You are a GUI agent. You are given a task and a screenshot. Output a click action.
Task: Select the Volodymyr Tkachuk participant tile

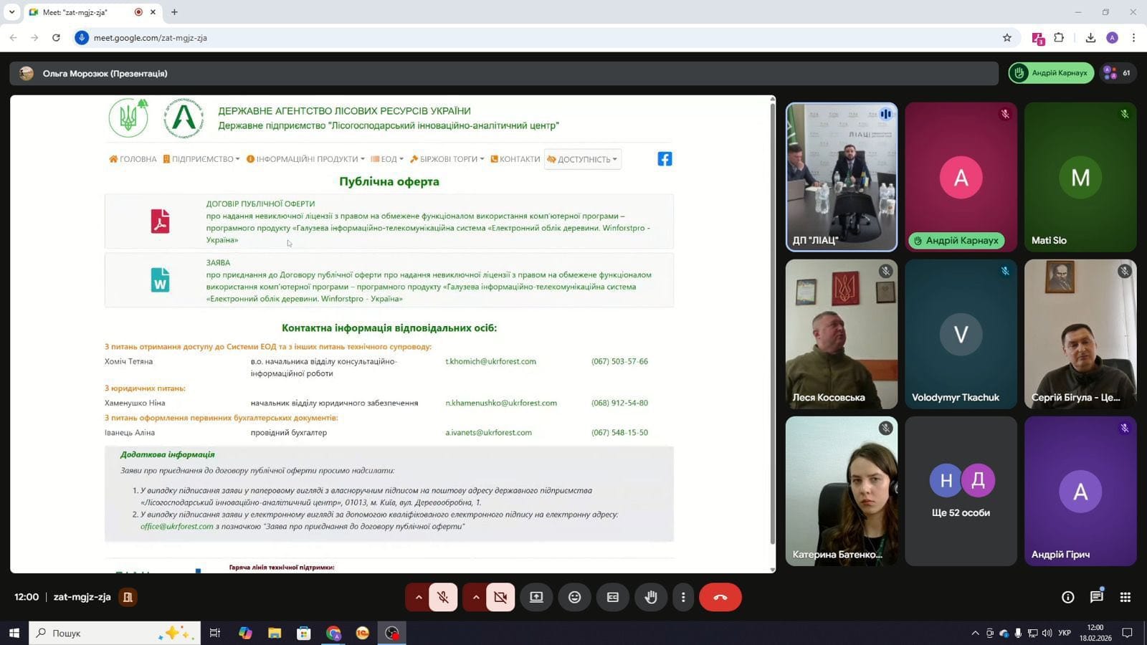pos(961,334)
